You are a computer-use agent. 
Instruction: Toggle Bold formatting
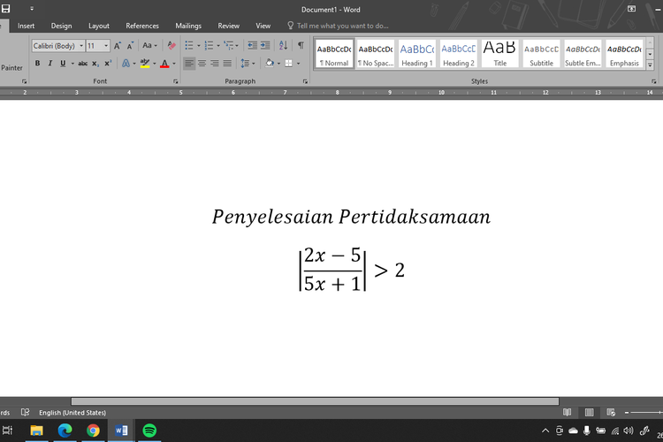(x=37, y=64)
